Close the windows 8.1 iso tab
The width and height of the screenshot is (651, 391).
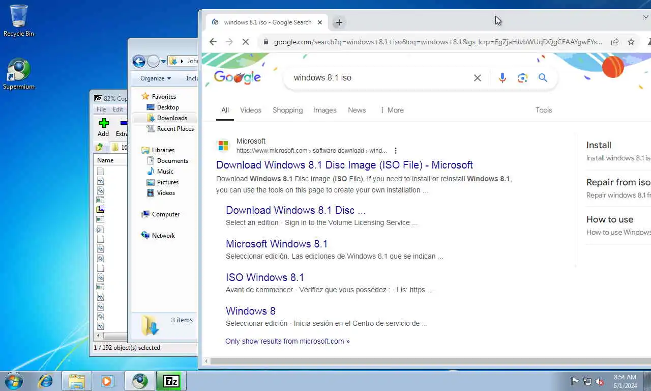[x=320, y=22]
